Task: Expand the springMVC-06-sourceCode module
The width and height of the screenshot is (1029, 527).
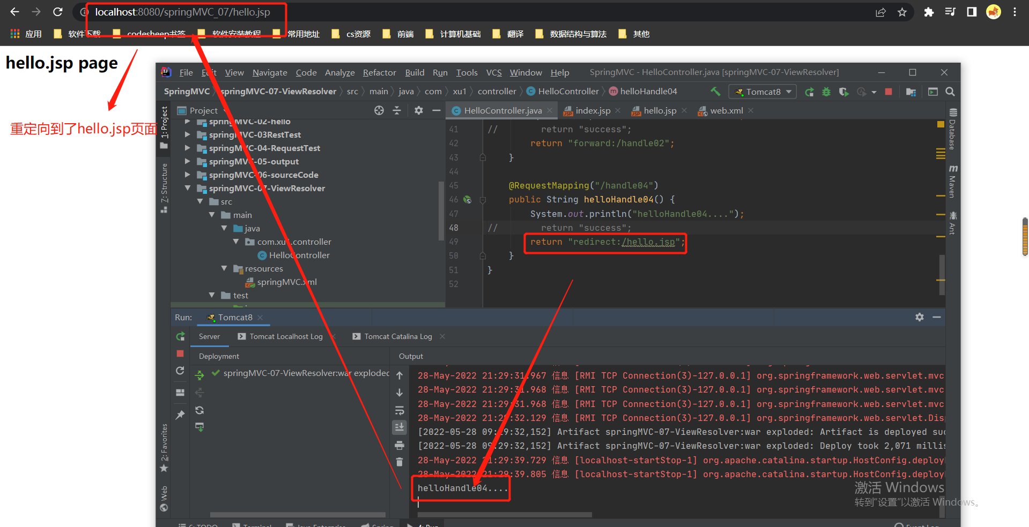Action: [x=187, y=175]
